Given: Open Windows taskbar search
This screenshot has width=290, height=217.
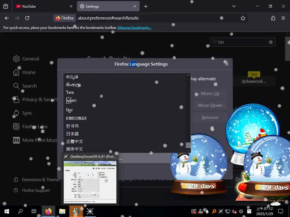Looking at the screenshot, I should click(x=20, y=211).
